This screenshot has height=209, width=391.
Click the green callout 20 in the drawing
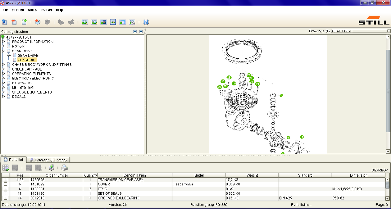tap(249, 75)
